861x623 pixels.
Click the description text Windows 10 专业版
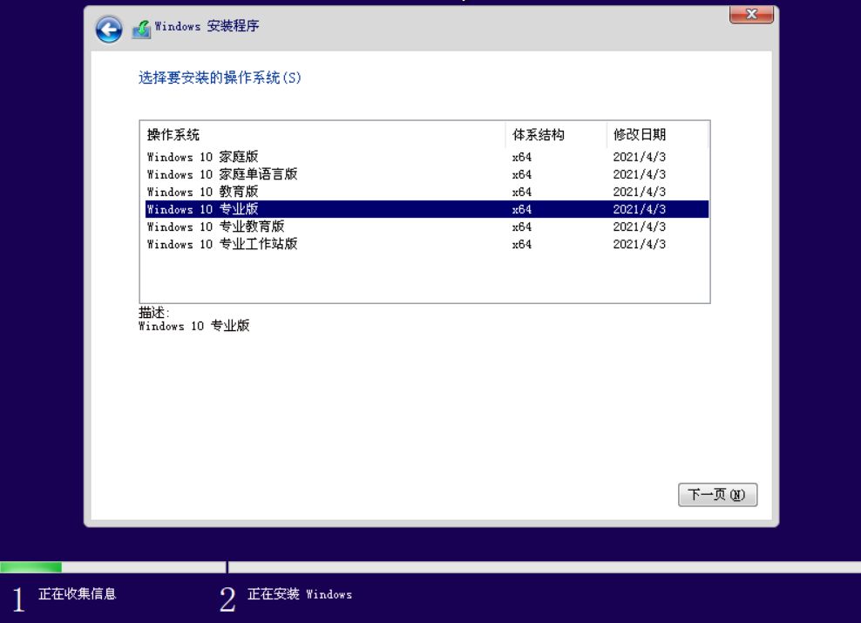click(193, 326)
